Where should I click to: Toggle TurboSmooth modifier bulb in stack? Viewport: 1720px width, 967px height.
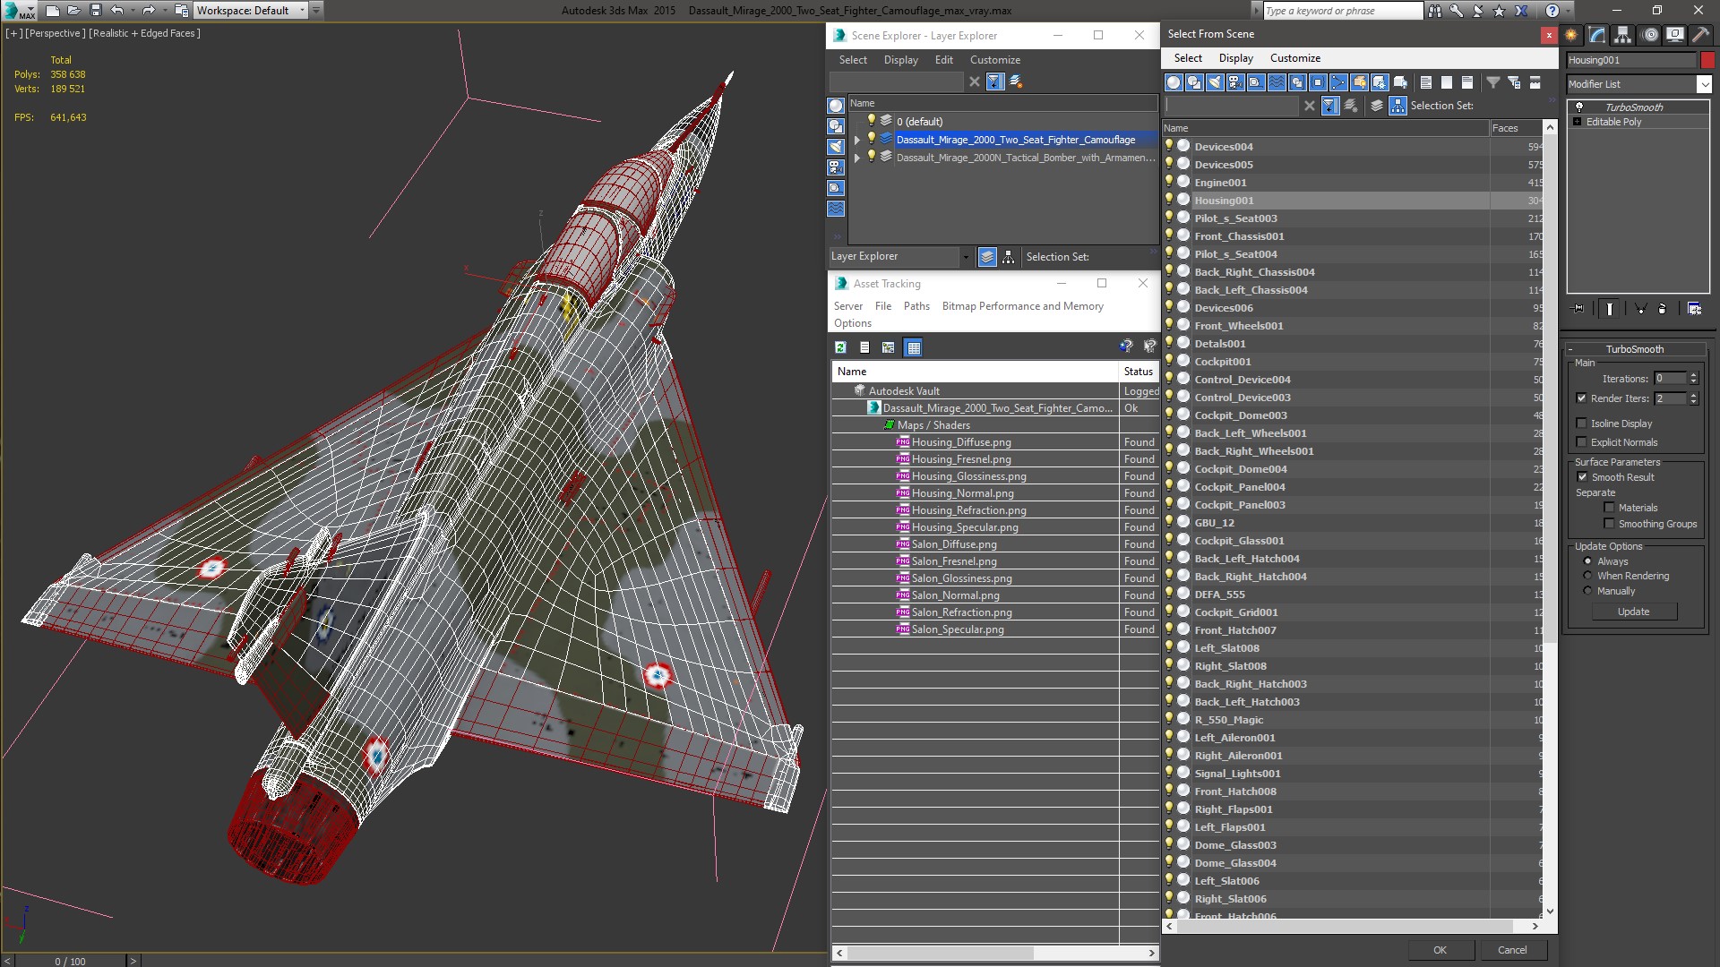1579,107
